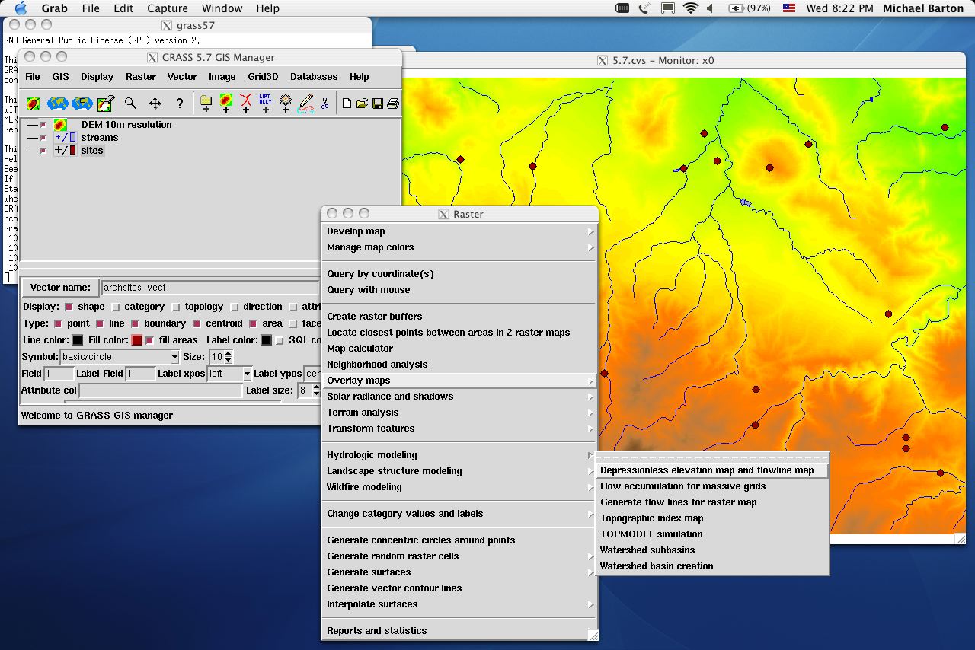This screenshot has height=650, width=975.
Task: Expand the Manage map colors submenu
Action: (459, 247)
